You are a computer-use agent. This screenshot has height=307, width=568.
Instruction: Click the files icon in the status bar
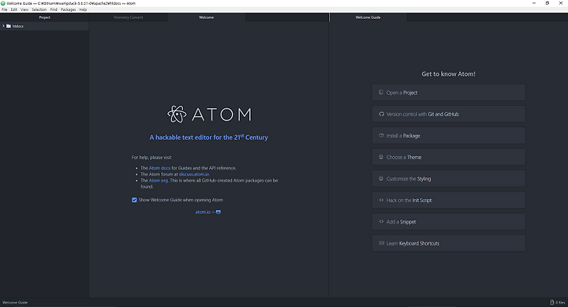[551, 302]
